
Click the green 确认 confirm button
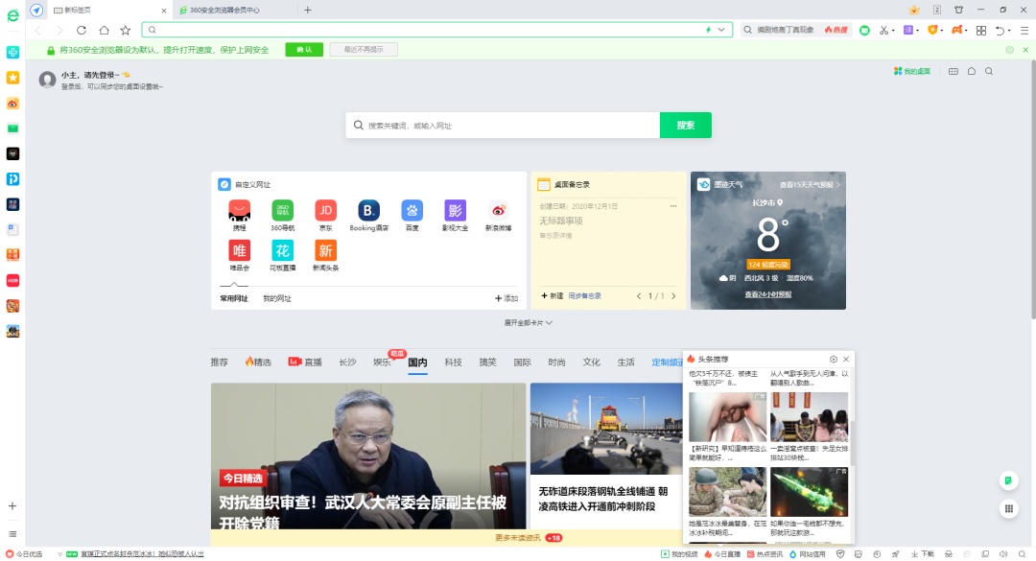304,50
